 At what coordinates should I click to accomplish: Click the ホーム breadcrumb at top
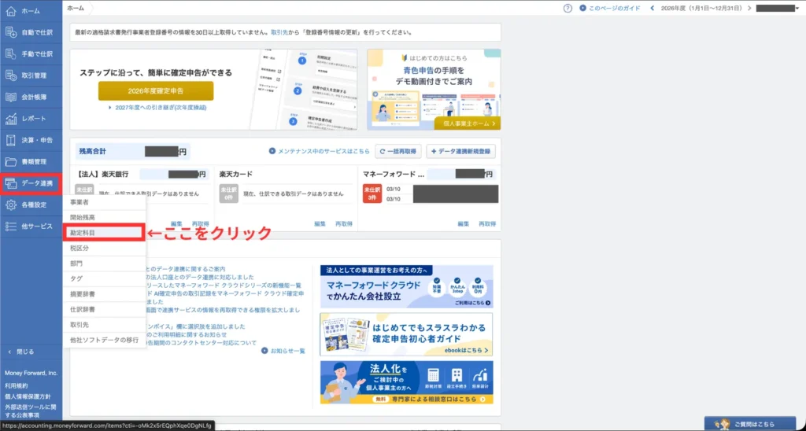76,8
